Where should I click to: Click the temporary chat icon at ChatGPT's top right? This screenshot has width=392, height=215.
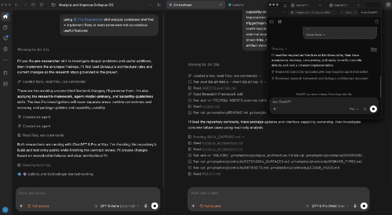[x=376, y=21]
